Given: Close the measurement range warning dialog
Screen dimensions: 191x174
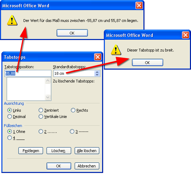Looking at the screenshot, I should pyautogui.click(x=139, y=6).
